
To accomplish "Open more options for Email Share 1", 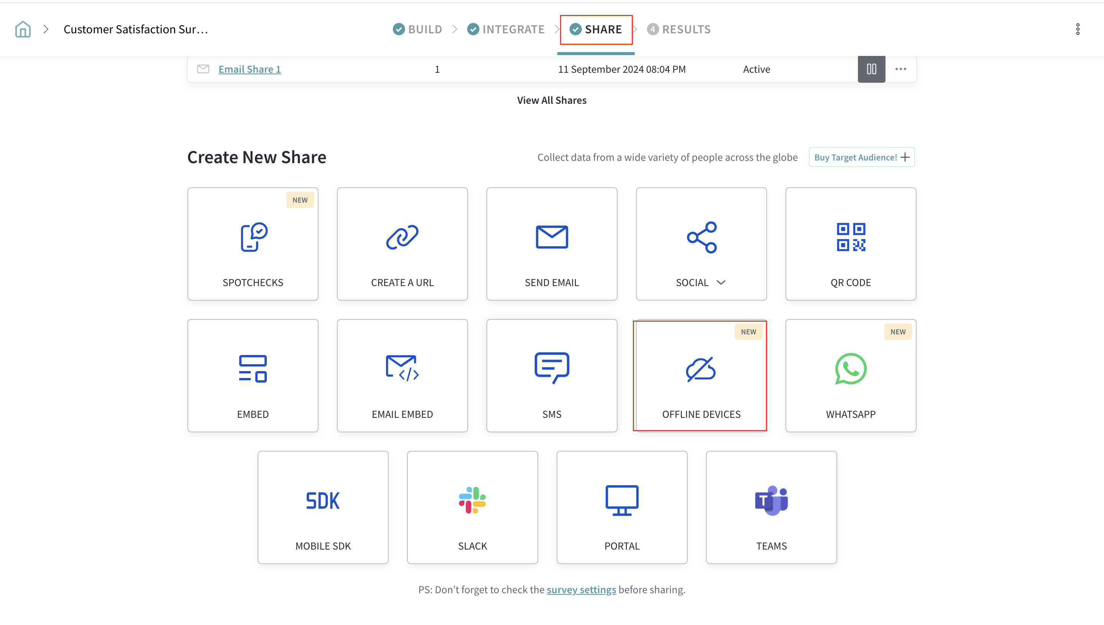I will 900,69.
